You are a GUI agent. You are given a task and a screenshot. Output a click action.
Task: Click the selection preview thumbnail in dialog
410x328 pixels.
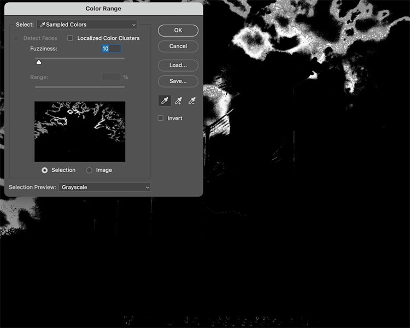[80, 132]
